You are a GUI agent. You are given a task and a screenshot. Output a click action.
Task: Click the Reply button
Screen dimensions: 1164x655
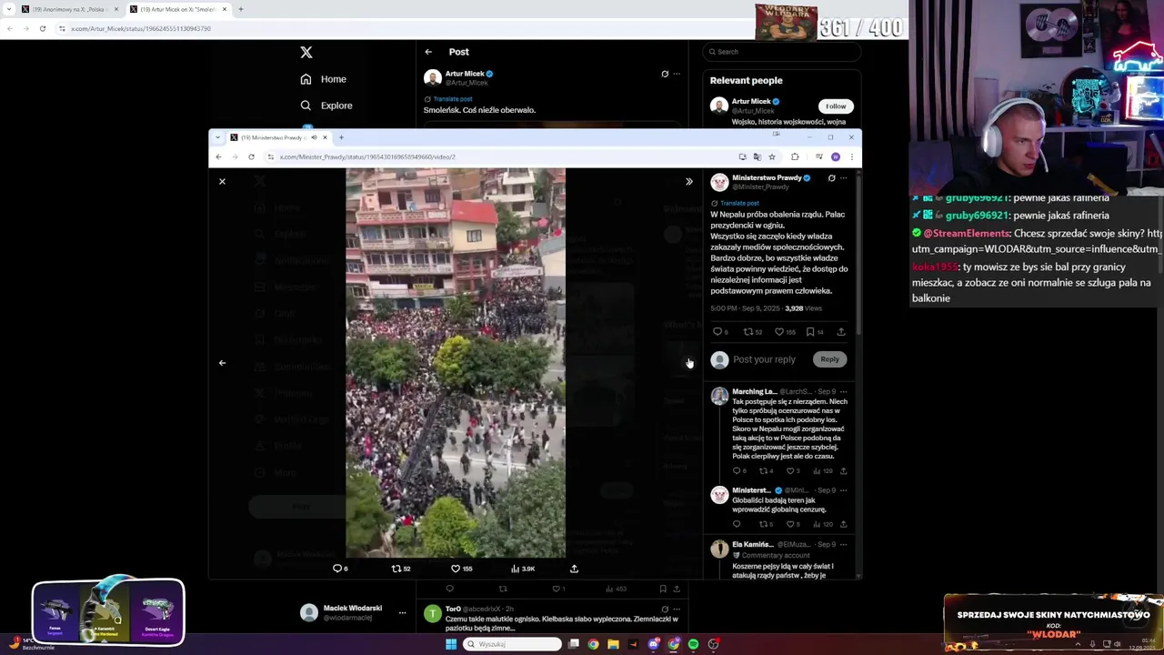(x=829, y=359)
